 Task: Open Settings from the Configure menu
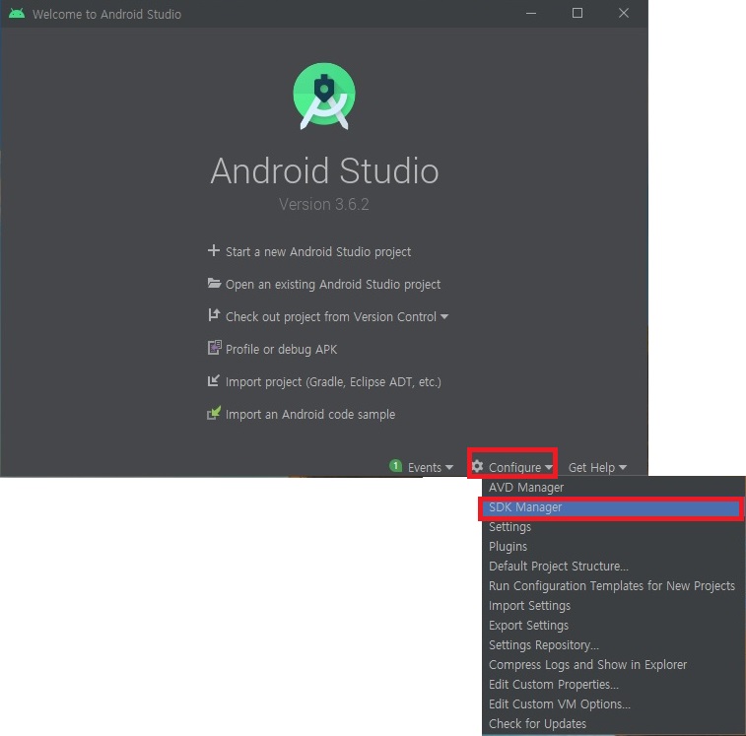pyautogui.click(x=613, y=527)
